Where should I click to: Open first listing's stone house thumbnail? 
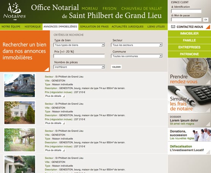19,85
